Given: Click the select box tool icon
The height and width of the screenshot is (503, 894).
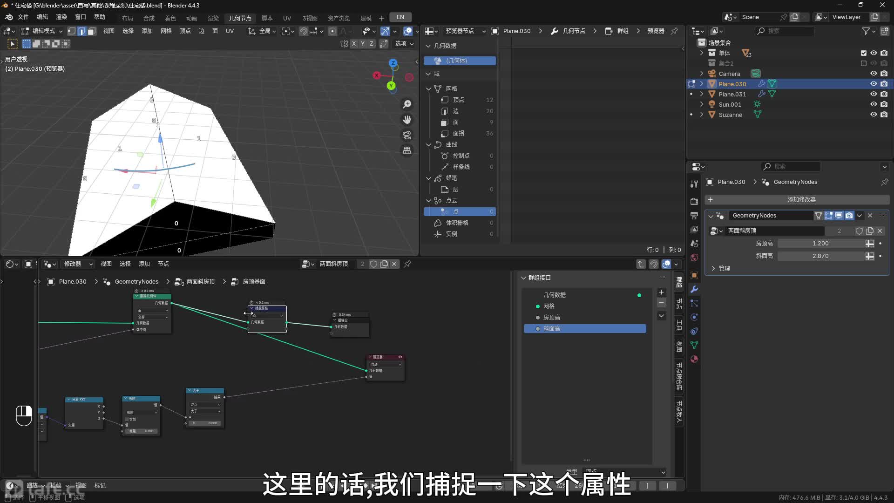Looking at the screenshot, I should point(13,44).
